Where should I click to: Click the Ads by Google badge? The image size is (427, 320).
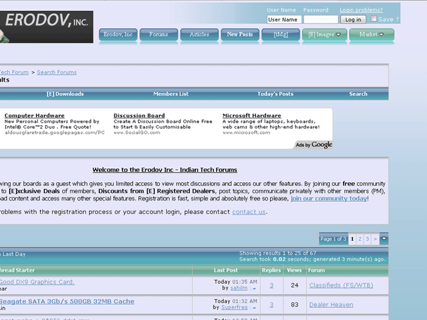pyautogui.click(x=314, y=144)
